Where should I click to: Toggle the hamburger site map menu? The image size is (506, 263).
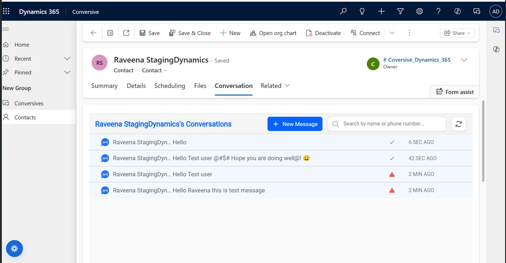coord(6,29)
